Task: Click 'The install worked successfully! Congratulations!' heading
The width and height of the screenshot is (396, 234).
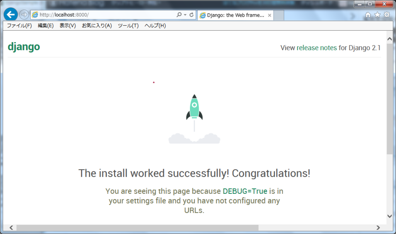Action: [194, 173]
